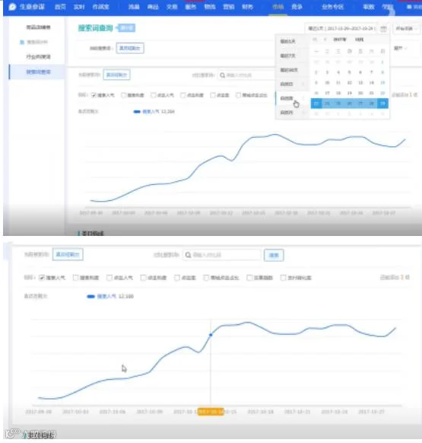Screen dimensions: 422x443
Task: Toggle 点击率 checkbox in lower panel
Action: pos(177,278)
